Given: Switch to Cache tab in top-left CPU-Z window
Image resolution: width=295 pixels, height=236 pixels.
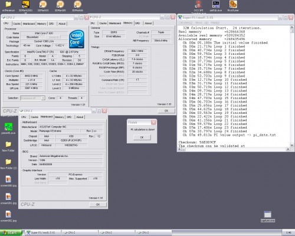Looking at the screenshot, I should click(17, 24).
